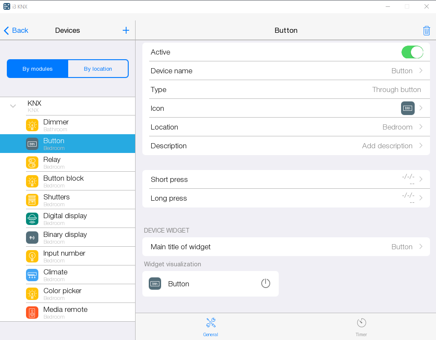Image resolution: width=436 pixels, height=340 pixels.
Task: Open the Timer tab
Action: (x=361, y=326)
